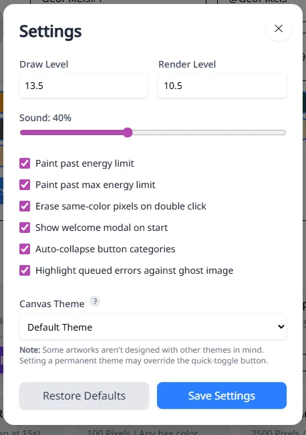Toggle the Paint past max energy limit checkbox

(25, 185)
